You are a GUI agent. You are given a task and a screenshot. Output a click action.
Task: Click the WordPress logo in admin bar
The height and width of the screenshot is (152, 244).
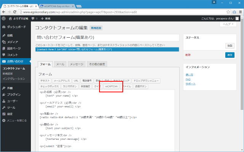coord(3,18)
